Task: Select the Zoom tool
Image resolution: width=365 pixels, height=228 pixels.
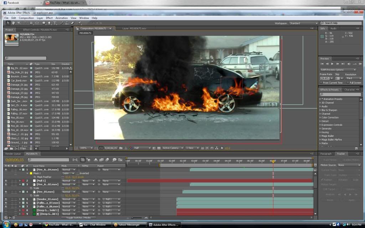Action: click(x=19, y=23)
